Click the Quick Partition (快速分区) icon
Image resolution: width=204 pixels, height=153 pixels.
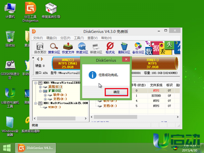coord(82,48)
